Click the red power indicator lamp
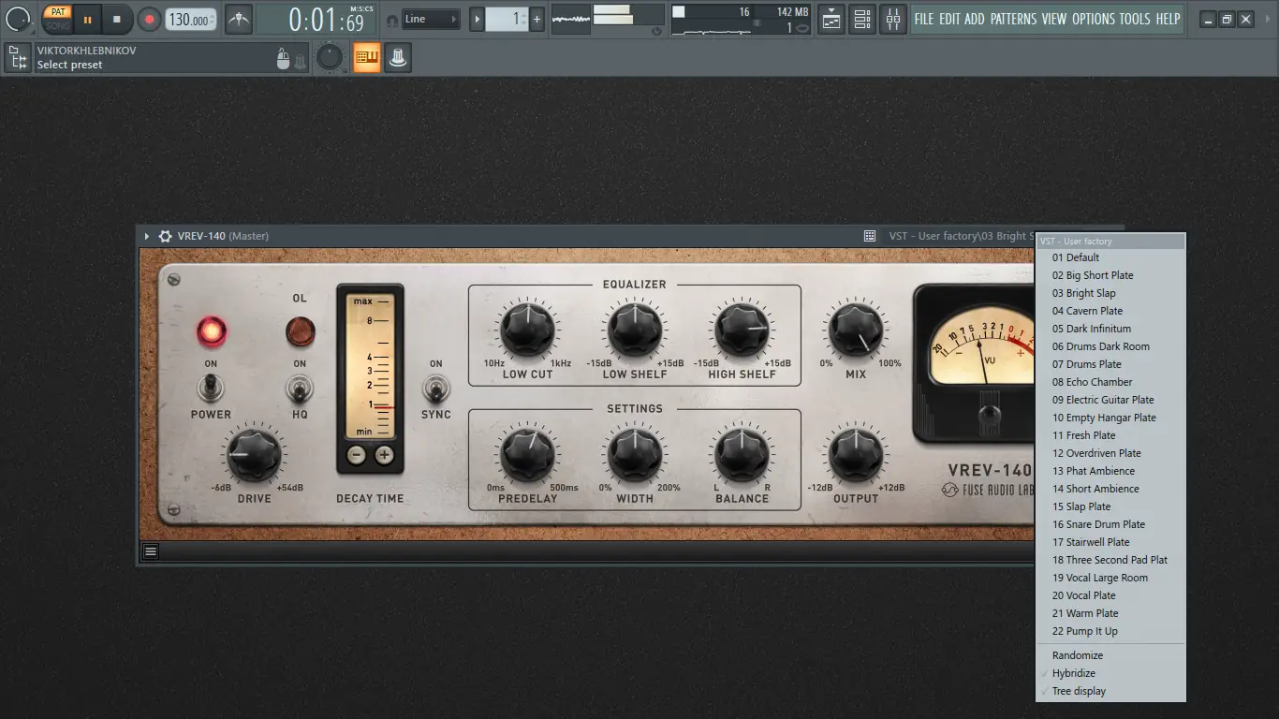The height and width of the screenshot is (719, 1279). [x=211, y=330]
